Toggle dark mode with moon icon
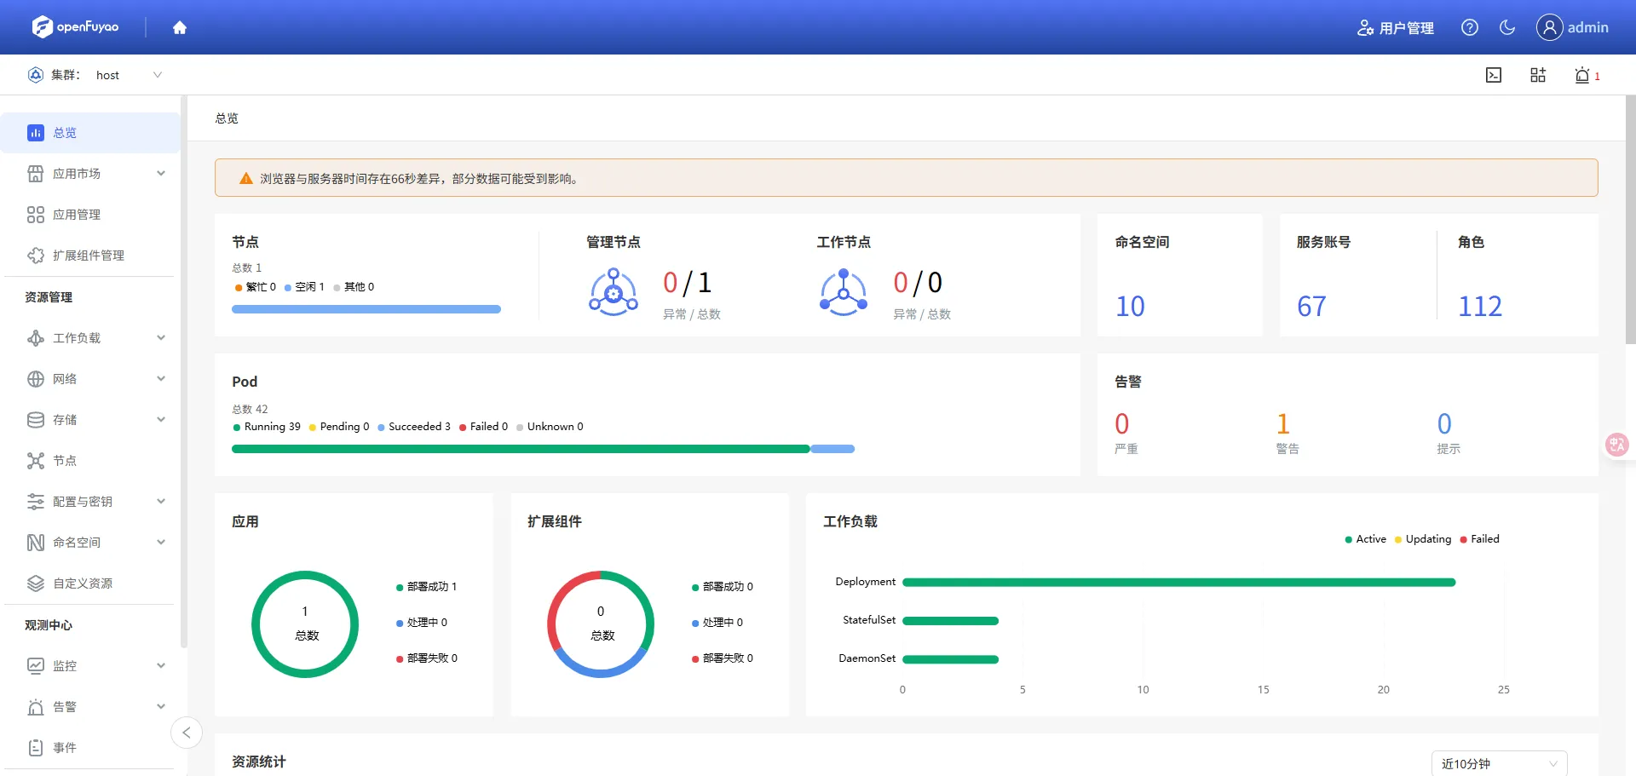Viewport: 1636px width, 776px height. (1506, 27)
